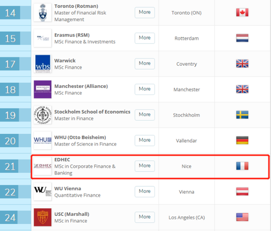Open the Stockholm School of Economics link

[x=92, y=112]
